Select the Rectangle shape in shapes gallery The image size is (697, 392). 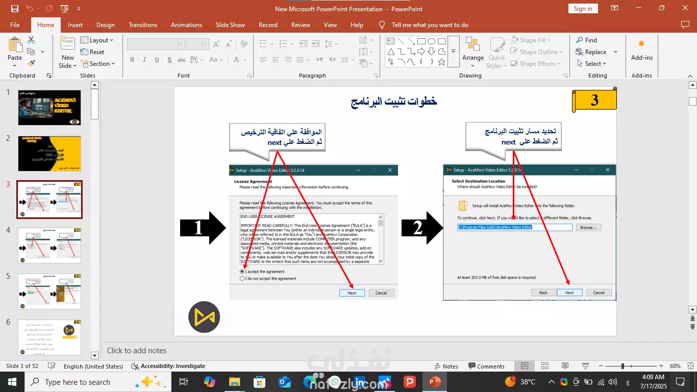point(421,41)
